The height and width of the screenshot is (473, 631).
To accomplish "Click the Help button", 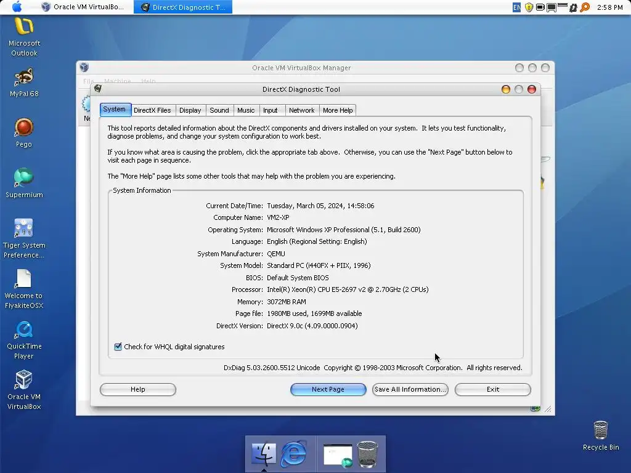I will 138,389.
